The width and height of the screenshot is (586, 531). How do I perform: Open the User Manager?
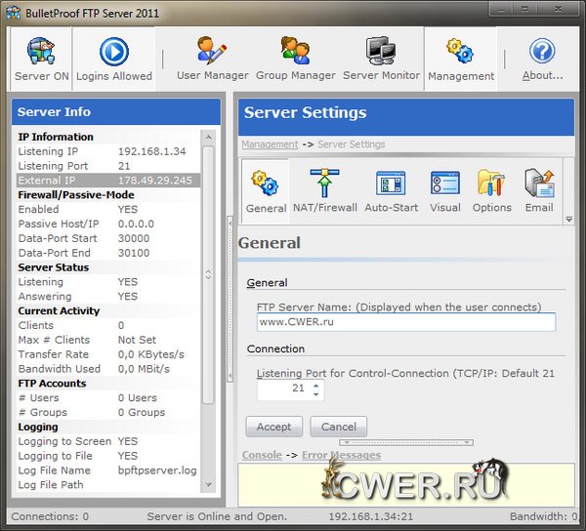click(x=212, y=59)
